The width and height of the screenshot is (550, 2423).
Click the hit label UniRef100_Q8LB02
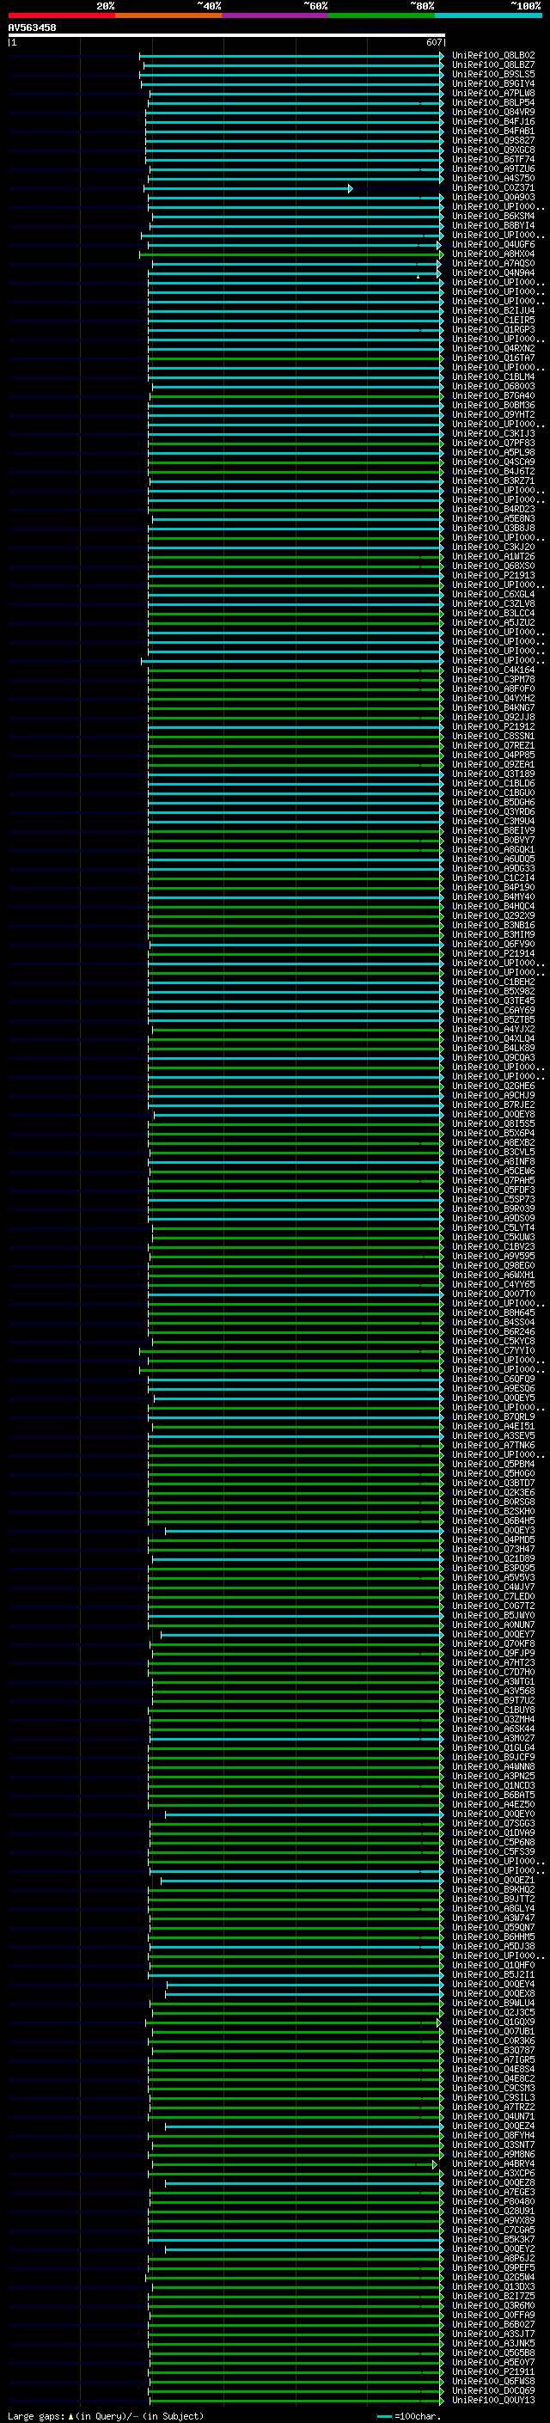click(493, 56)
